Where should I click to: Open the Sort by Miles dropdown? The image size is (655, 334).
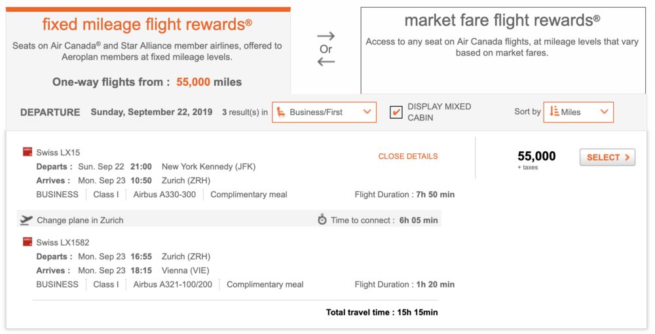click(578, 112)
